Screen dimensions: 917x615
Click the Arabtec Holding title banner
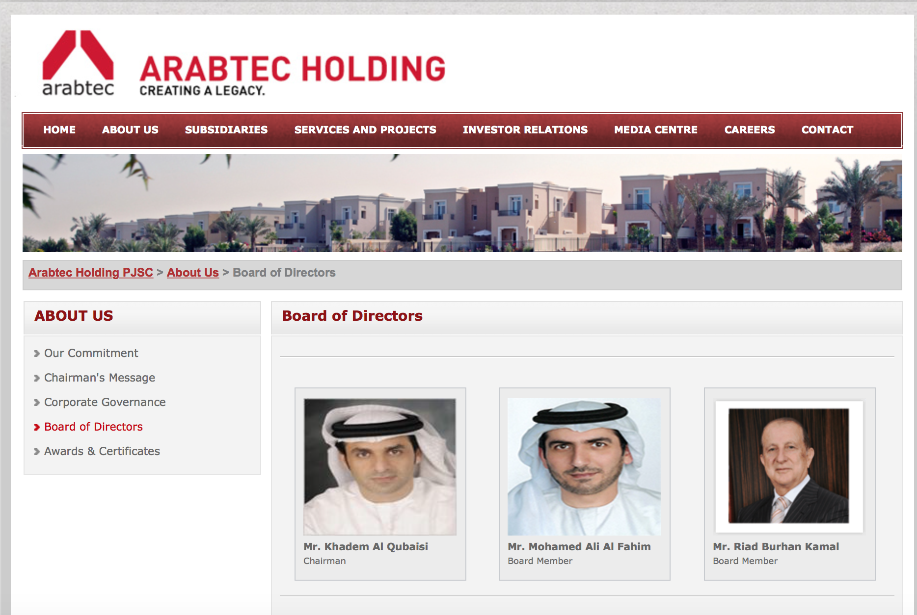coord(293,75)
